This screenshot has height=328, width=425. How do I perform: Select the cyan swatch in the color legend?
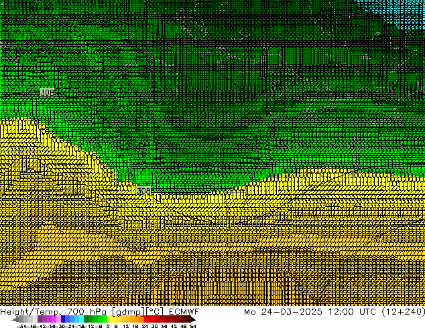pyautogui.click(x=81, y=319)
